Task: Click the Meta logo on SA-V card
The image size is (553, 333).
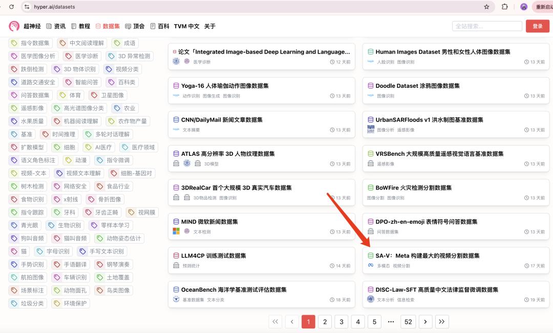Action: (371, 266)
